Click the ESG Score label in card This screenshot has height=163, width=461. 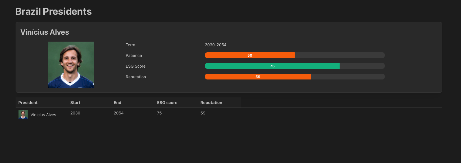136,66
